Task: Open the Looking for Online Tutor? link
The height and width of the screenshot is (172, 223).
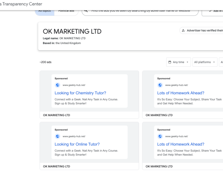Action: click(77, 144)
